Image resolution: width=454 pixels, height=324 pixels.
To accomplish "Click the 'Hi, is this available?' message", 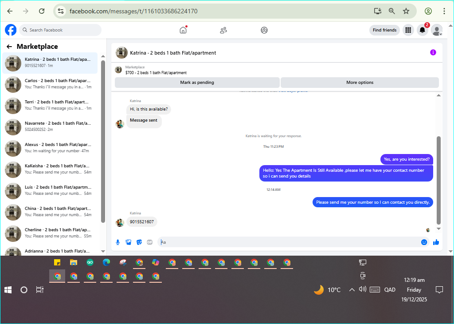I will (x=149, y=109).
